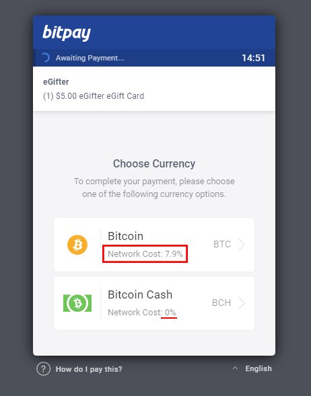The width and height of the screenshot is (311, 396).
Task: Click the Choose Currency heading
Action: tap(154, 164)
